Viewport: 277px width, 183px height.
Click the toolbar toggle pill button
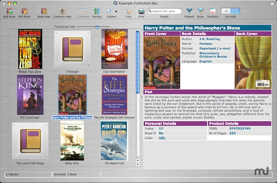[x=272, y=3]
